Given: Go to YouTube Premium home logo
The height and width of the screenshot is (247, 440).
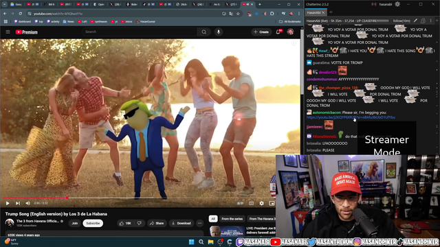Looking at the screenshot, I should 26,32.
